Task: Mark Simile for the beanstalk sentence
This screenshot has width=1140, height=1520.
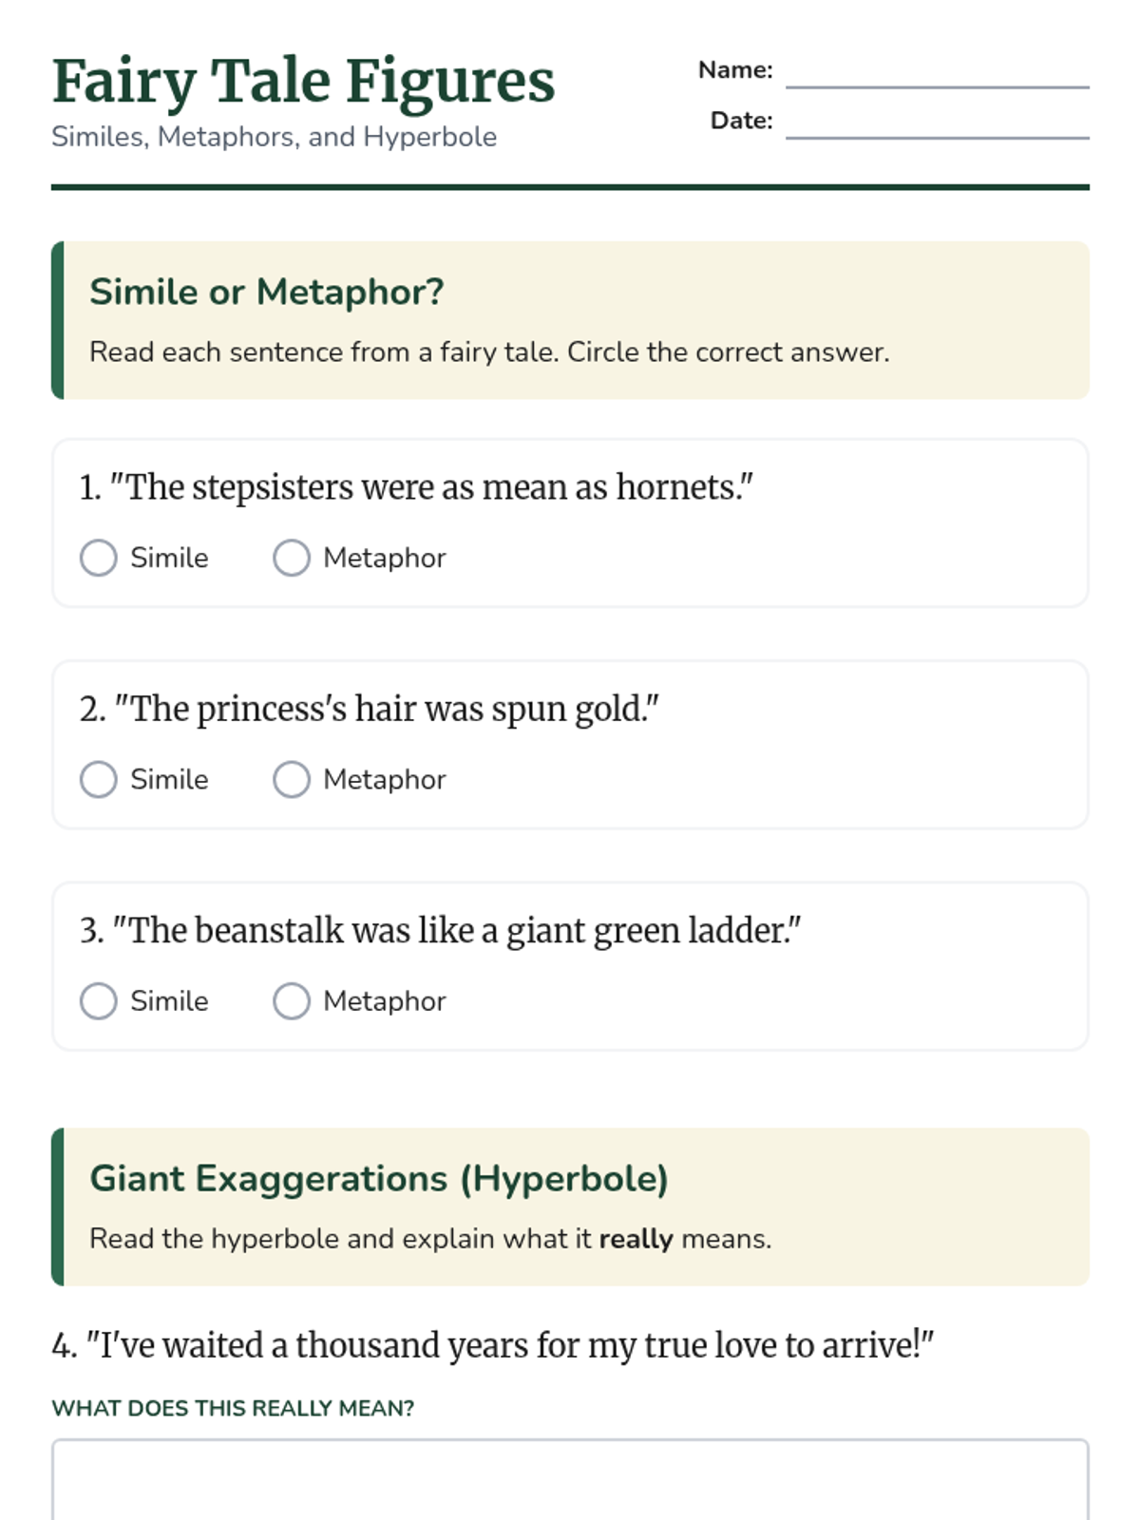Action: [x=99, y=1000]
